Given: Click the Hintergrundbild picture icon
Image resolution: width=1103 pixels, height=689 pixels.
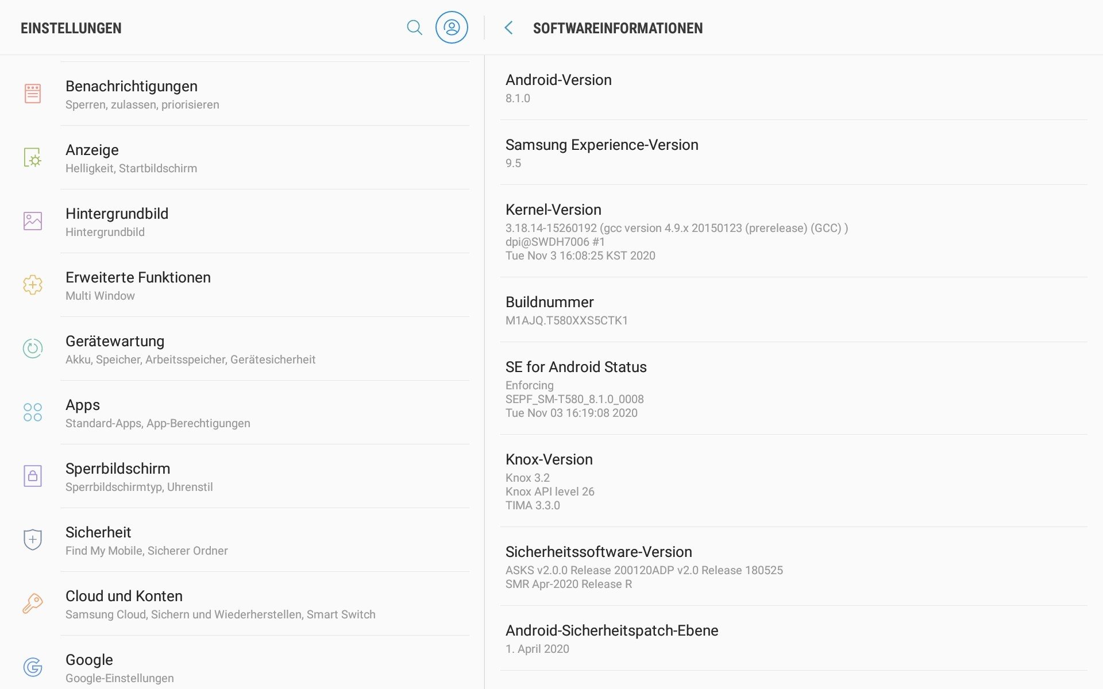Looking at the screenshot, I should click(33, 221).
